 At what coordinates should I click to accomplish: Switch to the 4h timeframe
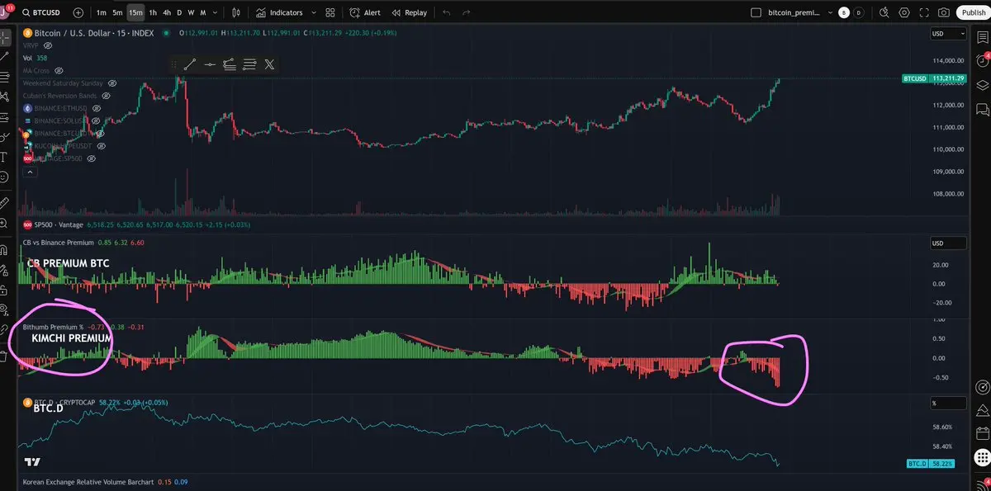click(167, 12)
